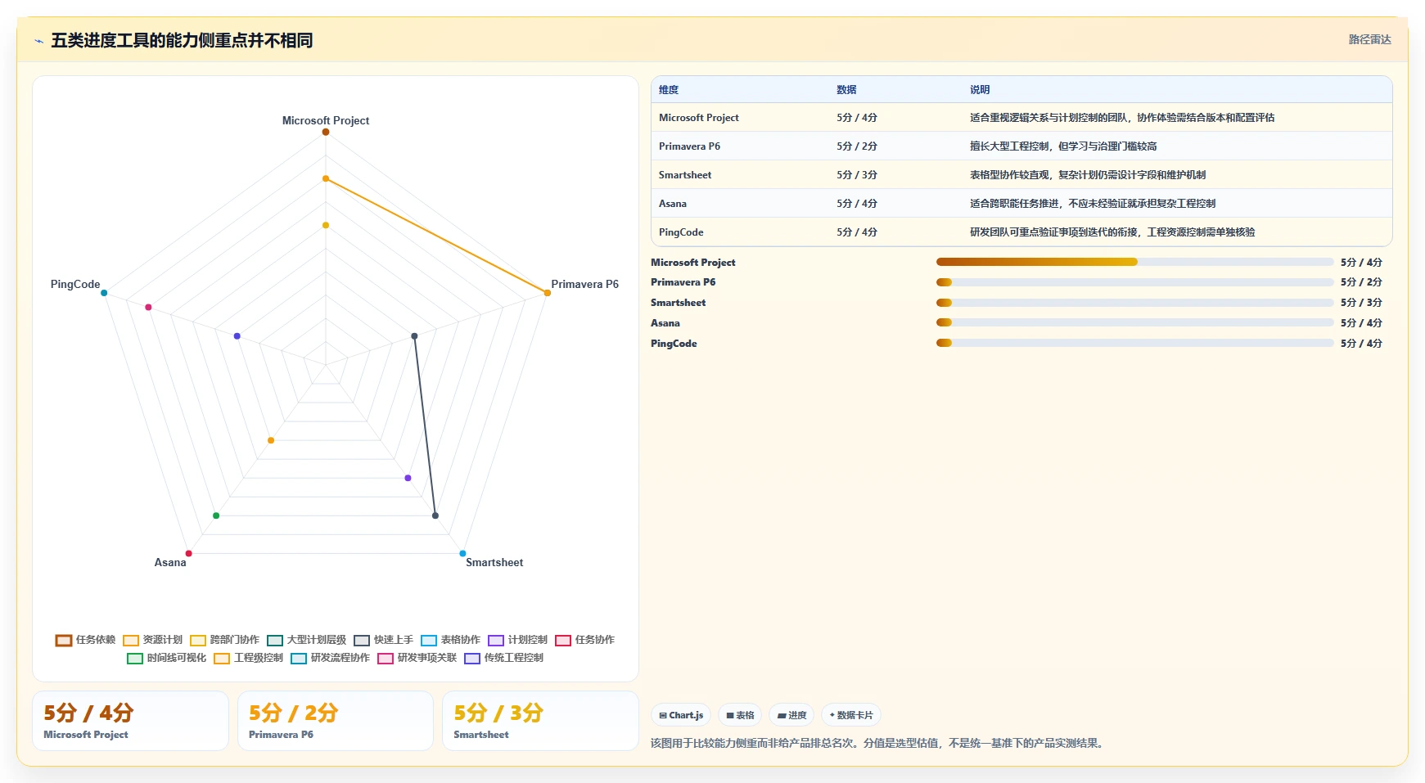Click the blue data point at the Smartsheet vertex
Screen dimensions: 1425x783
tap(462, 554)
